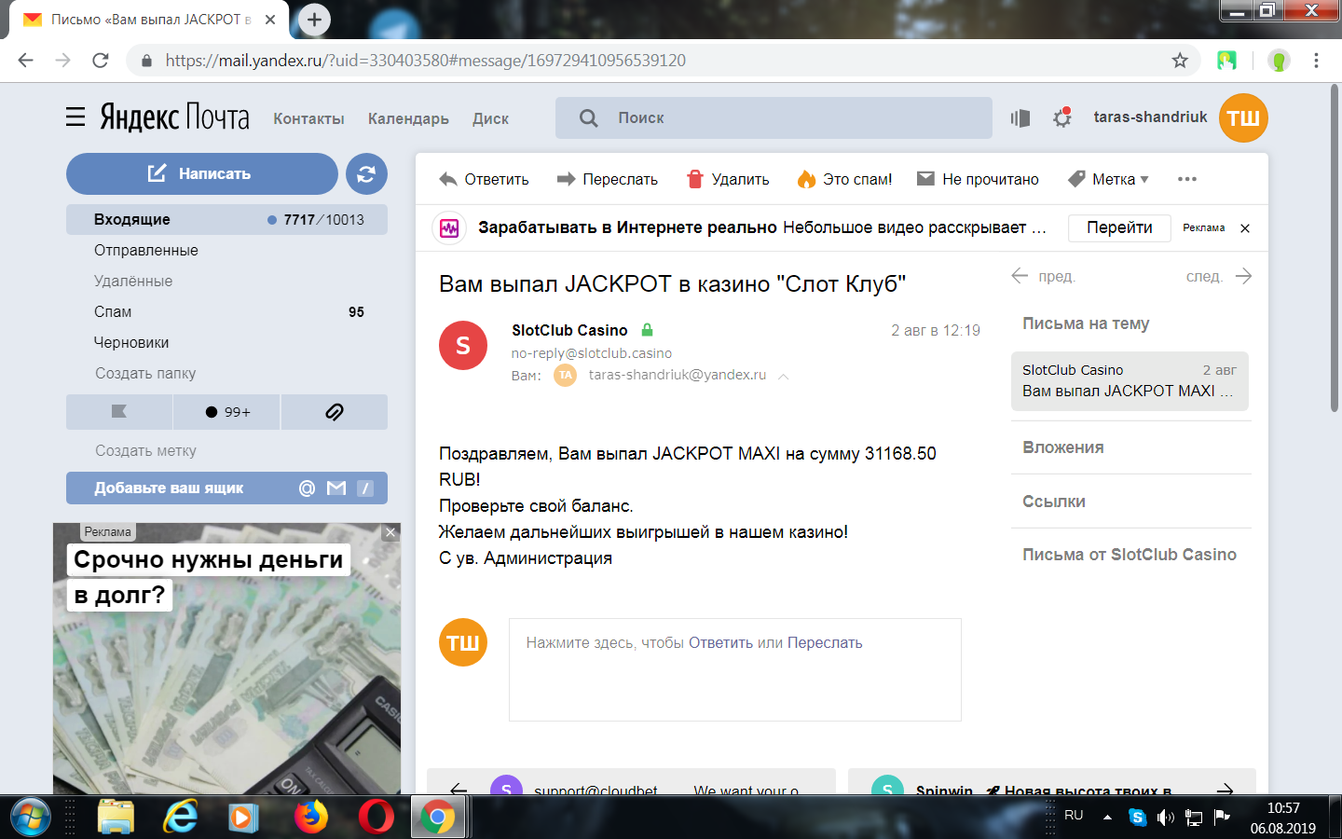Image resolution: width=1342 pixels, height=839 pixels.
Task: Click Ответить reply toolbar button
Action: (484, 179)
